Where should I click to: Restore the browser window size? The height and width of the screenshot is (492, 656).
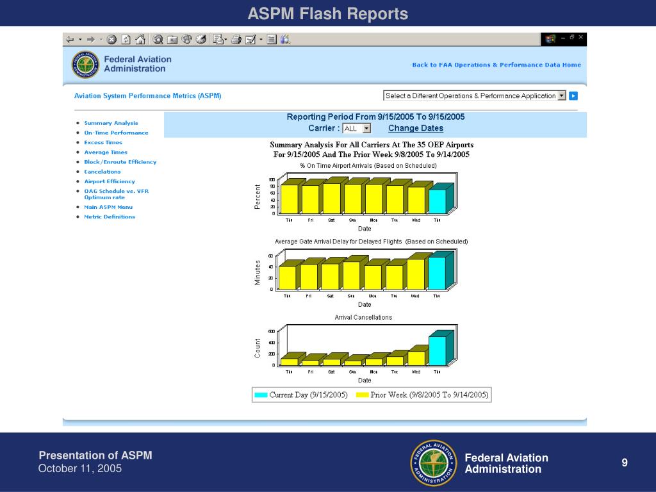[572, 37]
